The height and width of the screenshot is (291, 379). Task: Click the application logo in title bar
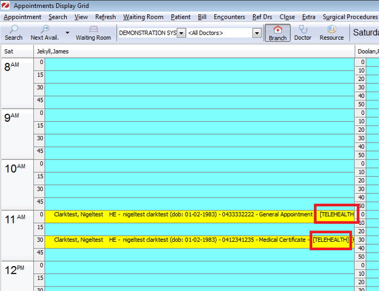[x=6, y=5]
